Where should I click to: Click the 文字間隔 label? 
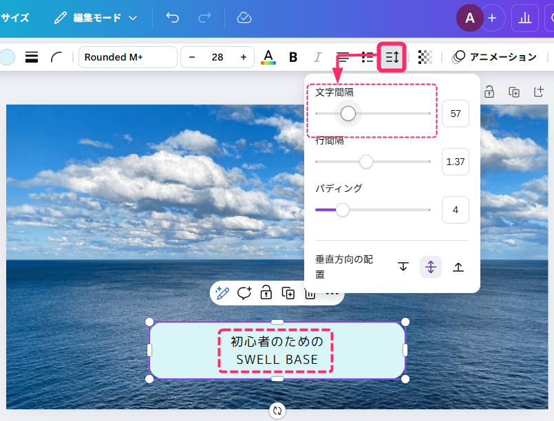point(334,92)
